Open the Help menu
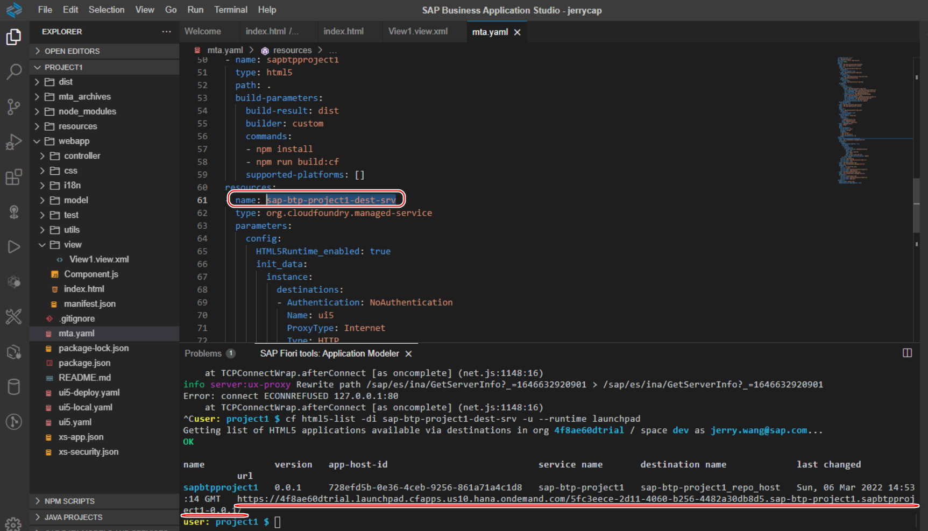This screenshot has height=531, width=928. [x=267, y=10]
